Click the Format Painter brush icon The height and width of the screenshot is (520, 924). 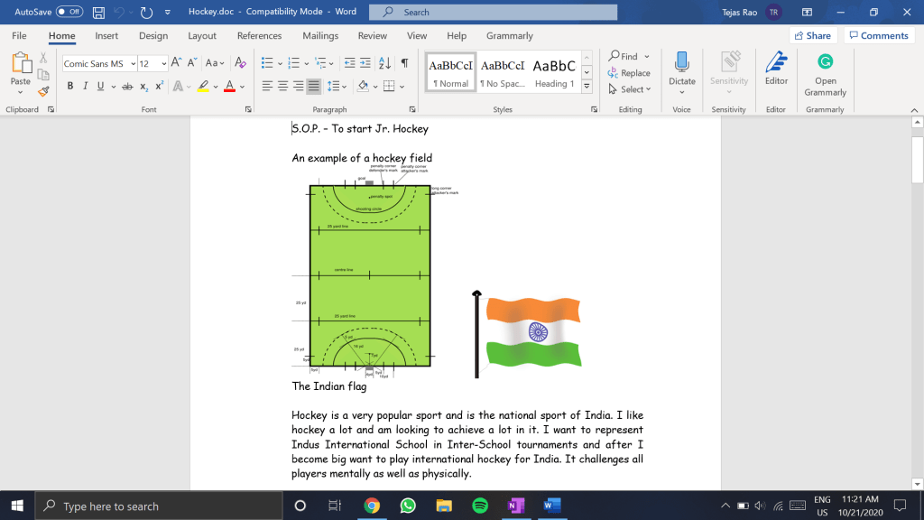coord(43,91)
